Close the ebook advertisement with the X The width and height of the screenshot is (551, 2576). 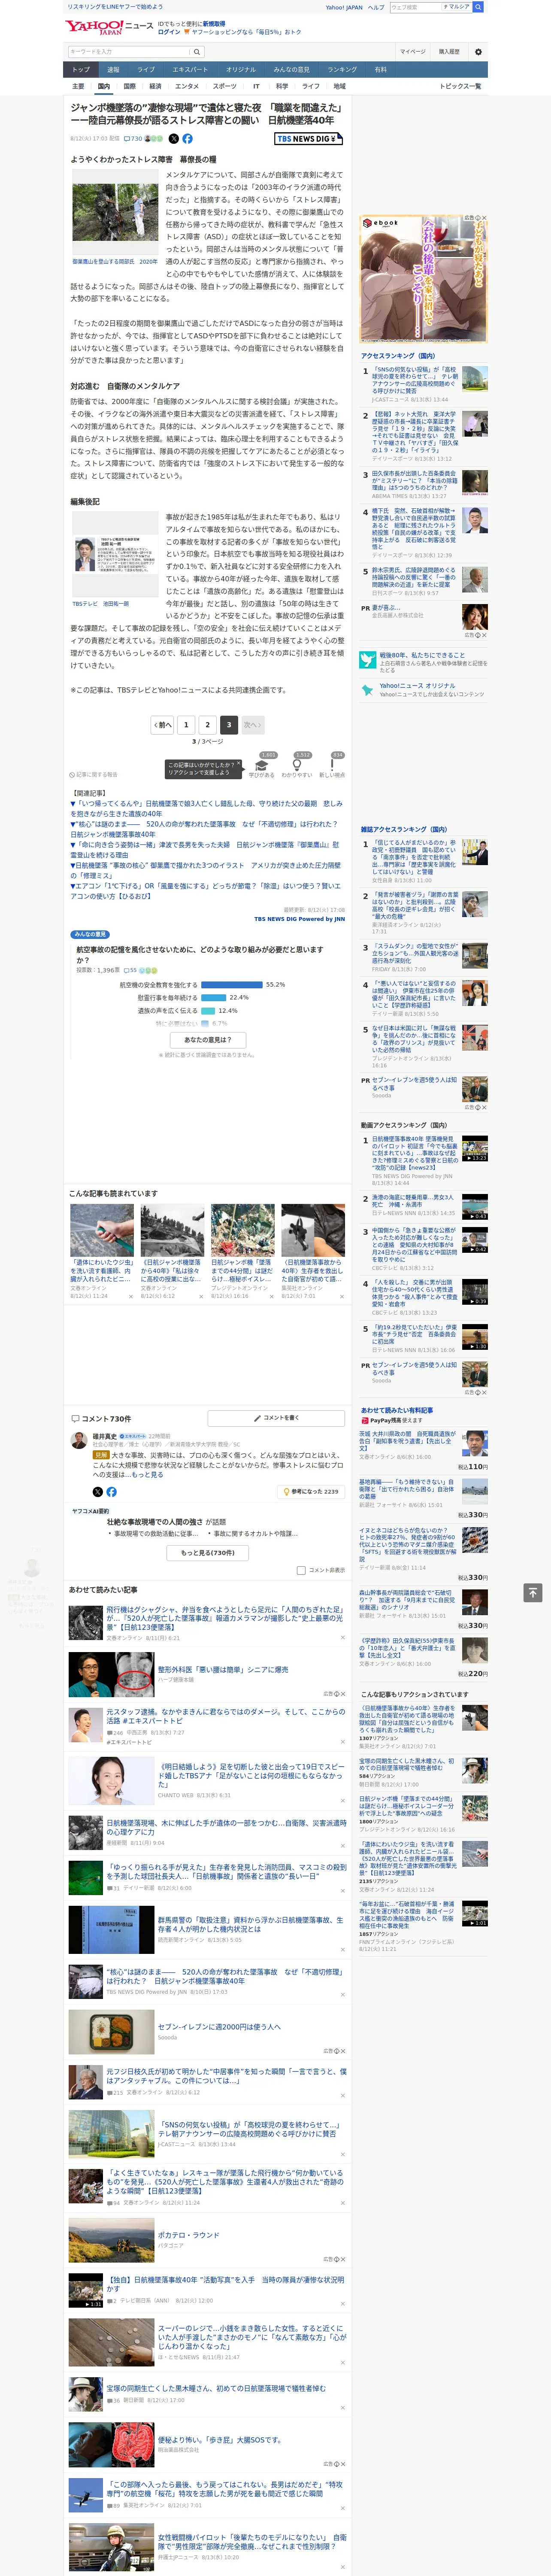[x=484, y=218]
